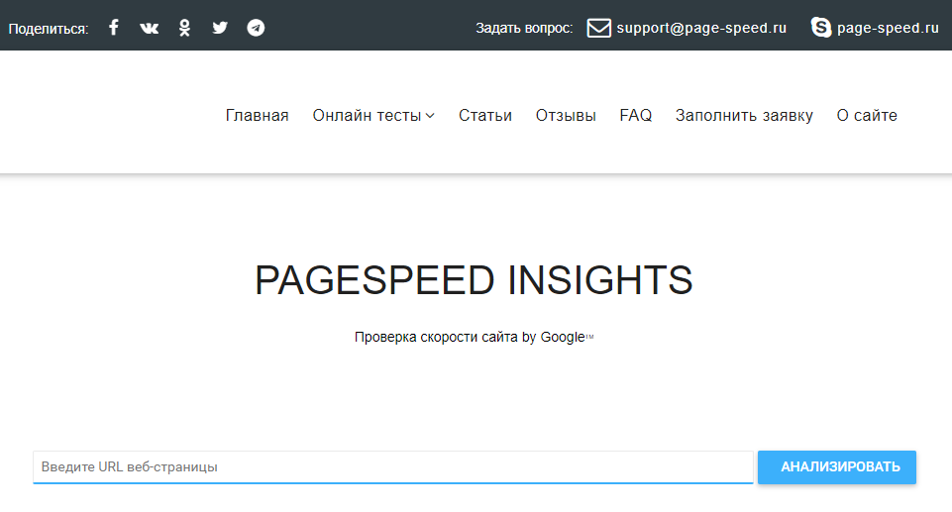This screenshot has height=512, width=952.
Task: Click the envelope email icon
Action: click(598, 28)
